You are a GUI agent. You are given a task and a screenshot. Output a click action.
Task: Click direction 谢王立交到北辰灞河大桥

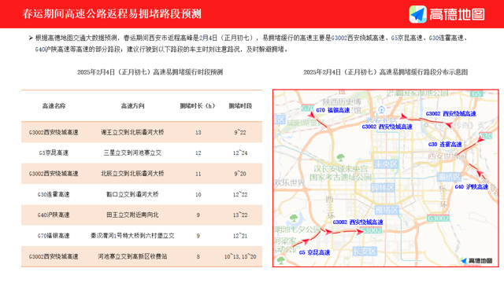[132, 132]
